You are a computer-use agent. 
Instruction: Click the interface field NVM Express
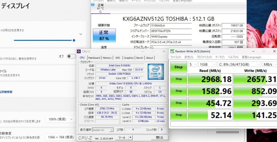pos(171,37)
